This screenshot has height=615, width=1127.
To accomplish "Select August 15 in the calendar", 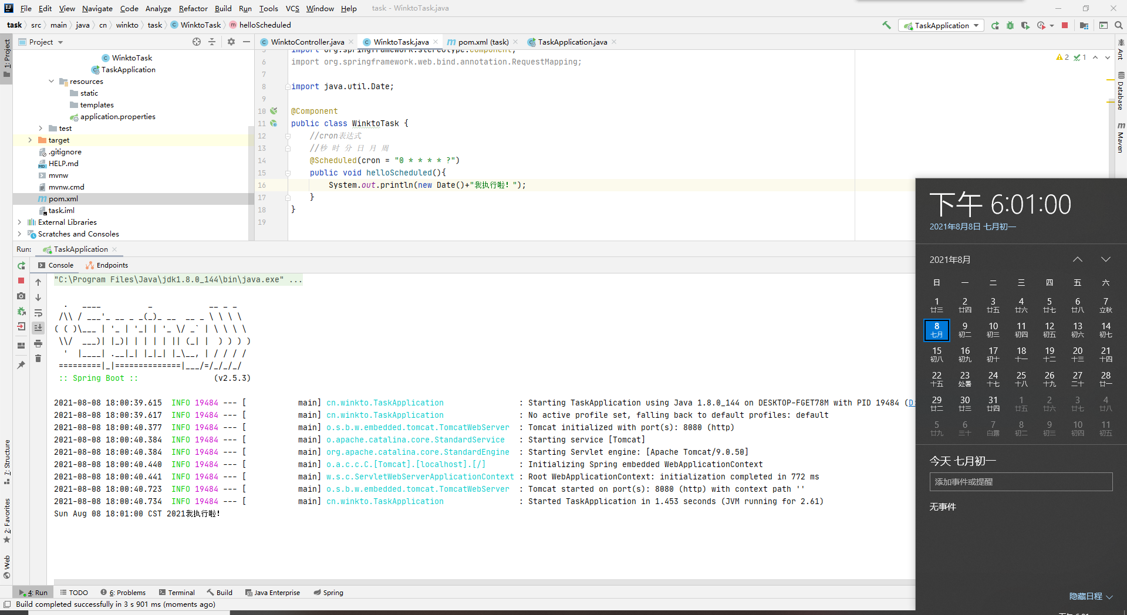I will [937, 354].
